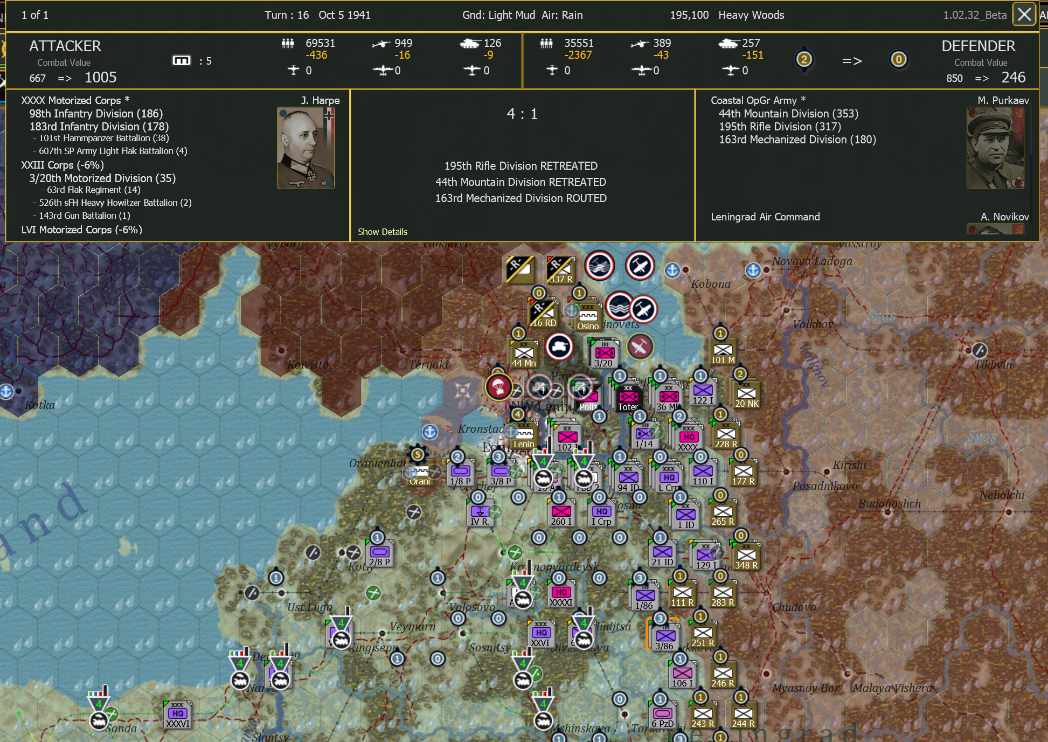Select the Lenin fortified city counter

[x=524, y=435]
